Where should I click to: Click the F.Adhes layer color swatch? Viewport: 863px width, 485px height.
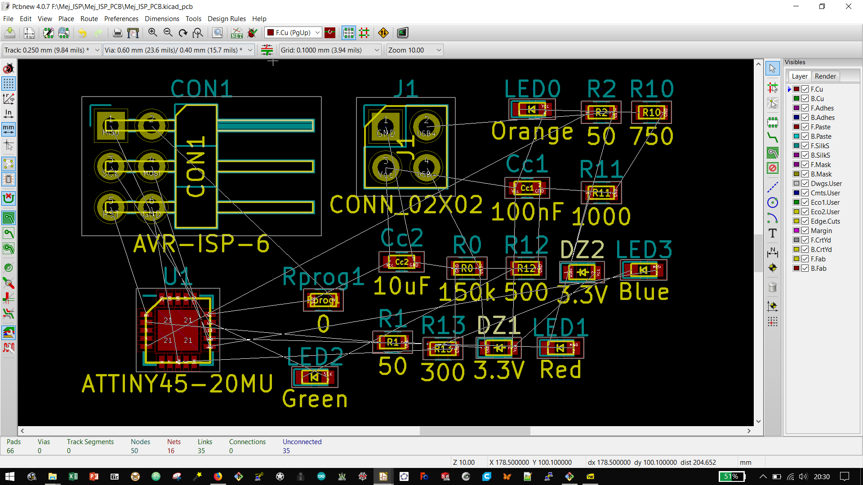pyautogui.click(x=796, y=108)
